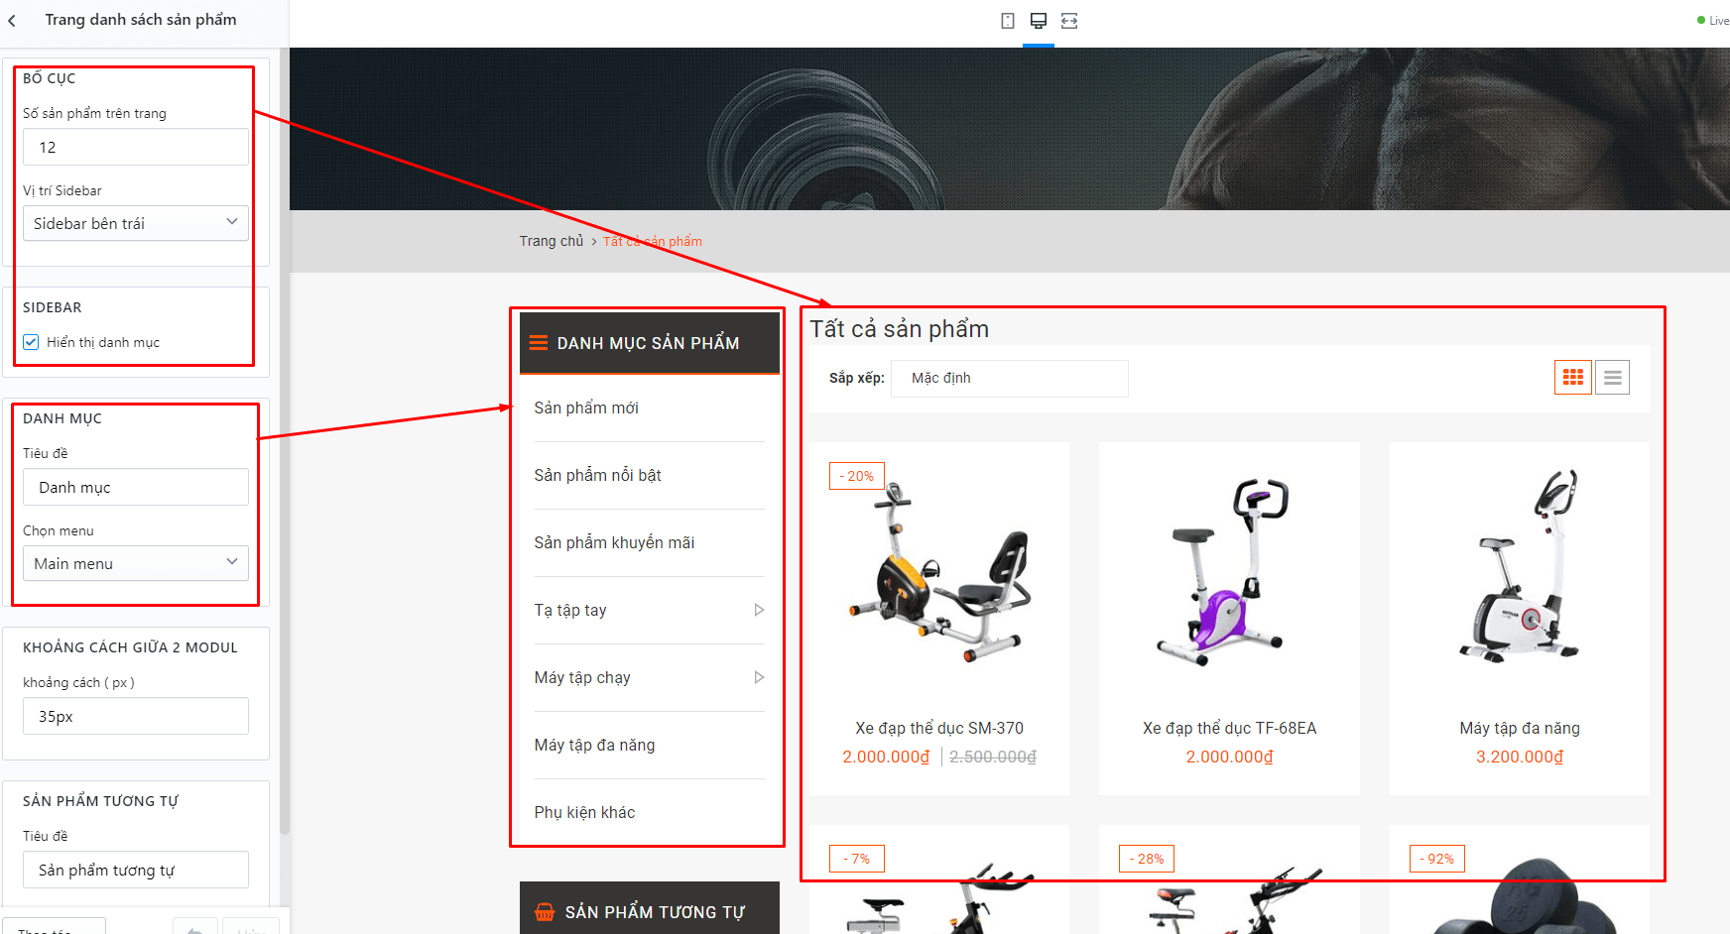The image size is (1730, 934).
Task: Click the -7% discount badge
Action: pyautogui.click(x=857, y=859)
